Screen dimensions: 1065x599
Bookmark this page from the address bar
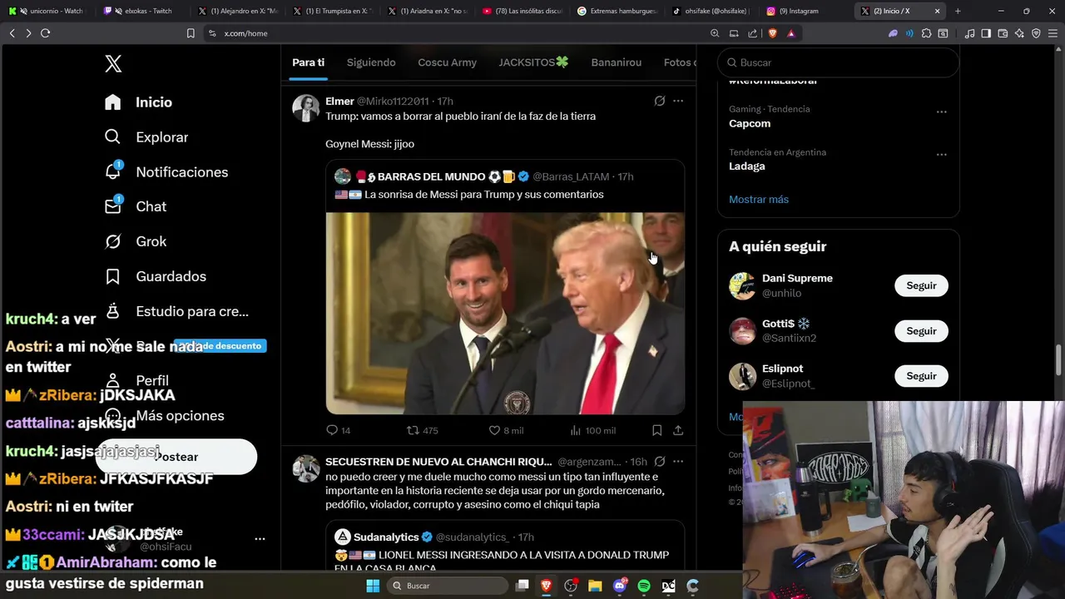tap(191, 33)
